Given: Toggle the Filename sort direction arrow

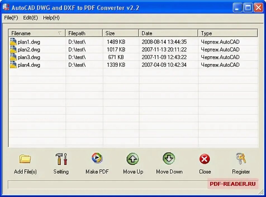Looking at the screenshot, I should (x=60, y=33).
